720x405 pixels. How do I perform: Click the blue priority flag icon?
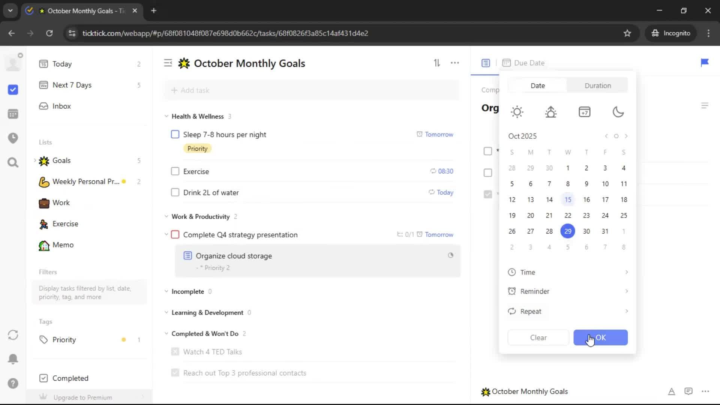705,63
